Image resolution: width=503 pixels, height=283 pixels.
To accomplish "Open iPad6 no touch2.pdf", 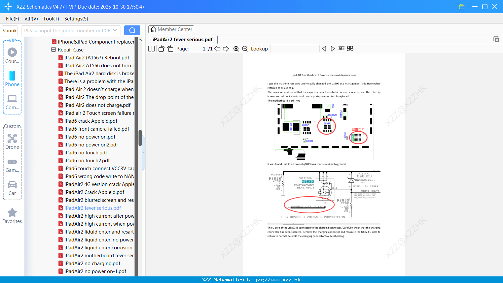I will coord(87,160).
